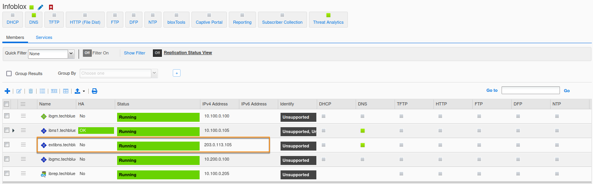Open the dropdown arrow beside Export icon
This screenshot has height=184, width=593.
point(84,91)
